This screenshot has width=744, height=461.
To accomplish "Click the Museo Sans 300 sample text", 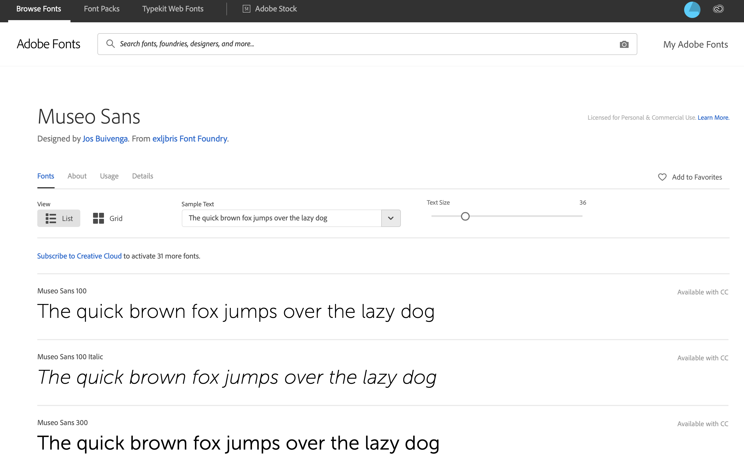I will pyautogui.click(x=238, y=444).
